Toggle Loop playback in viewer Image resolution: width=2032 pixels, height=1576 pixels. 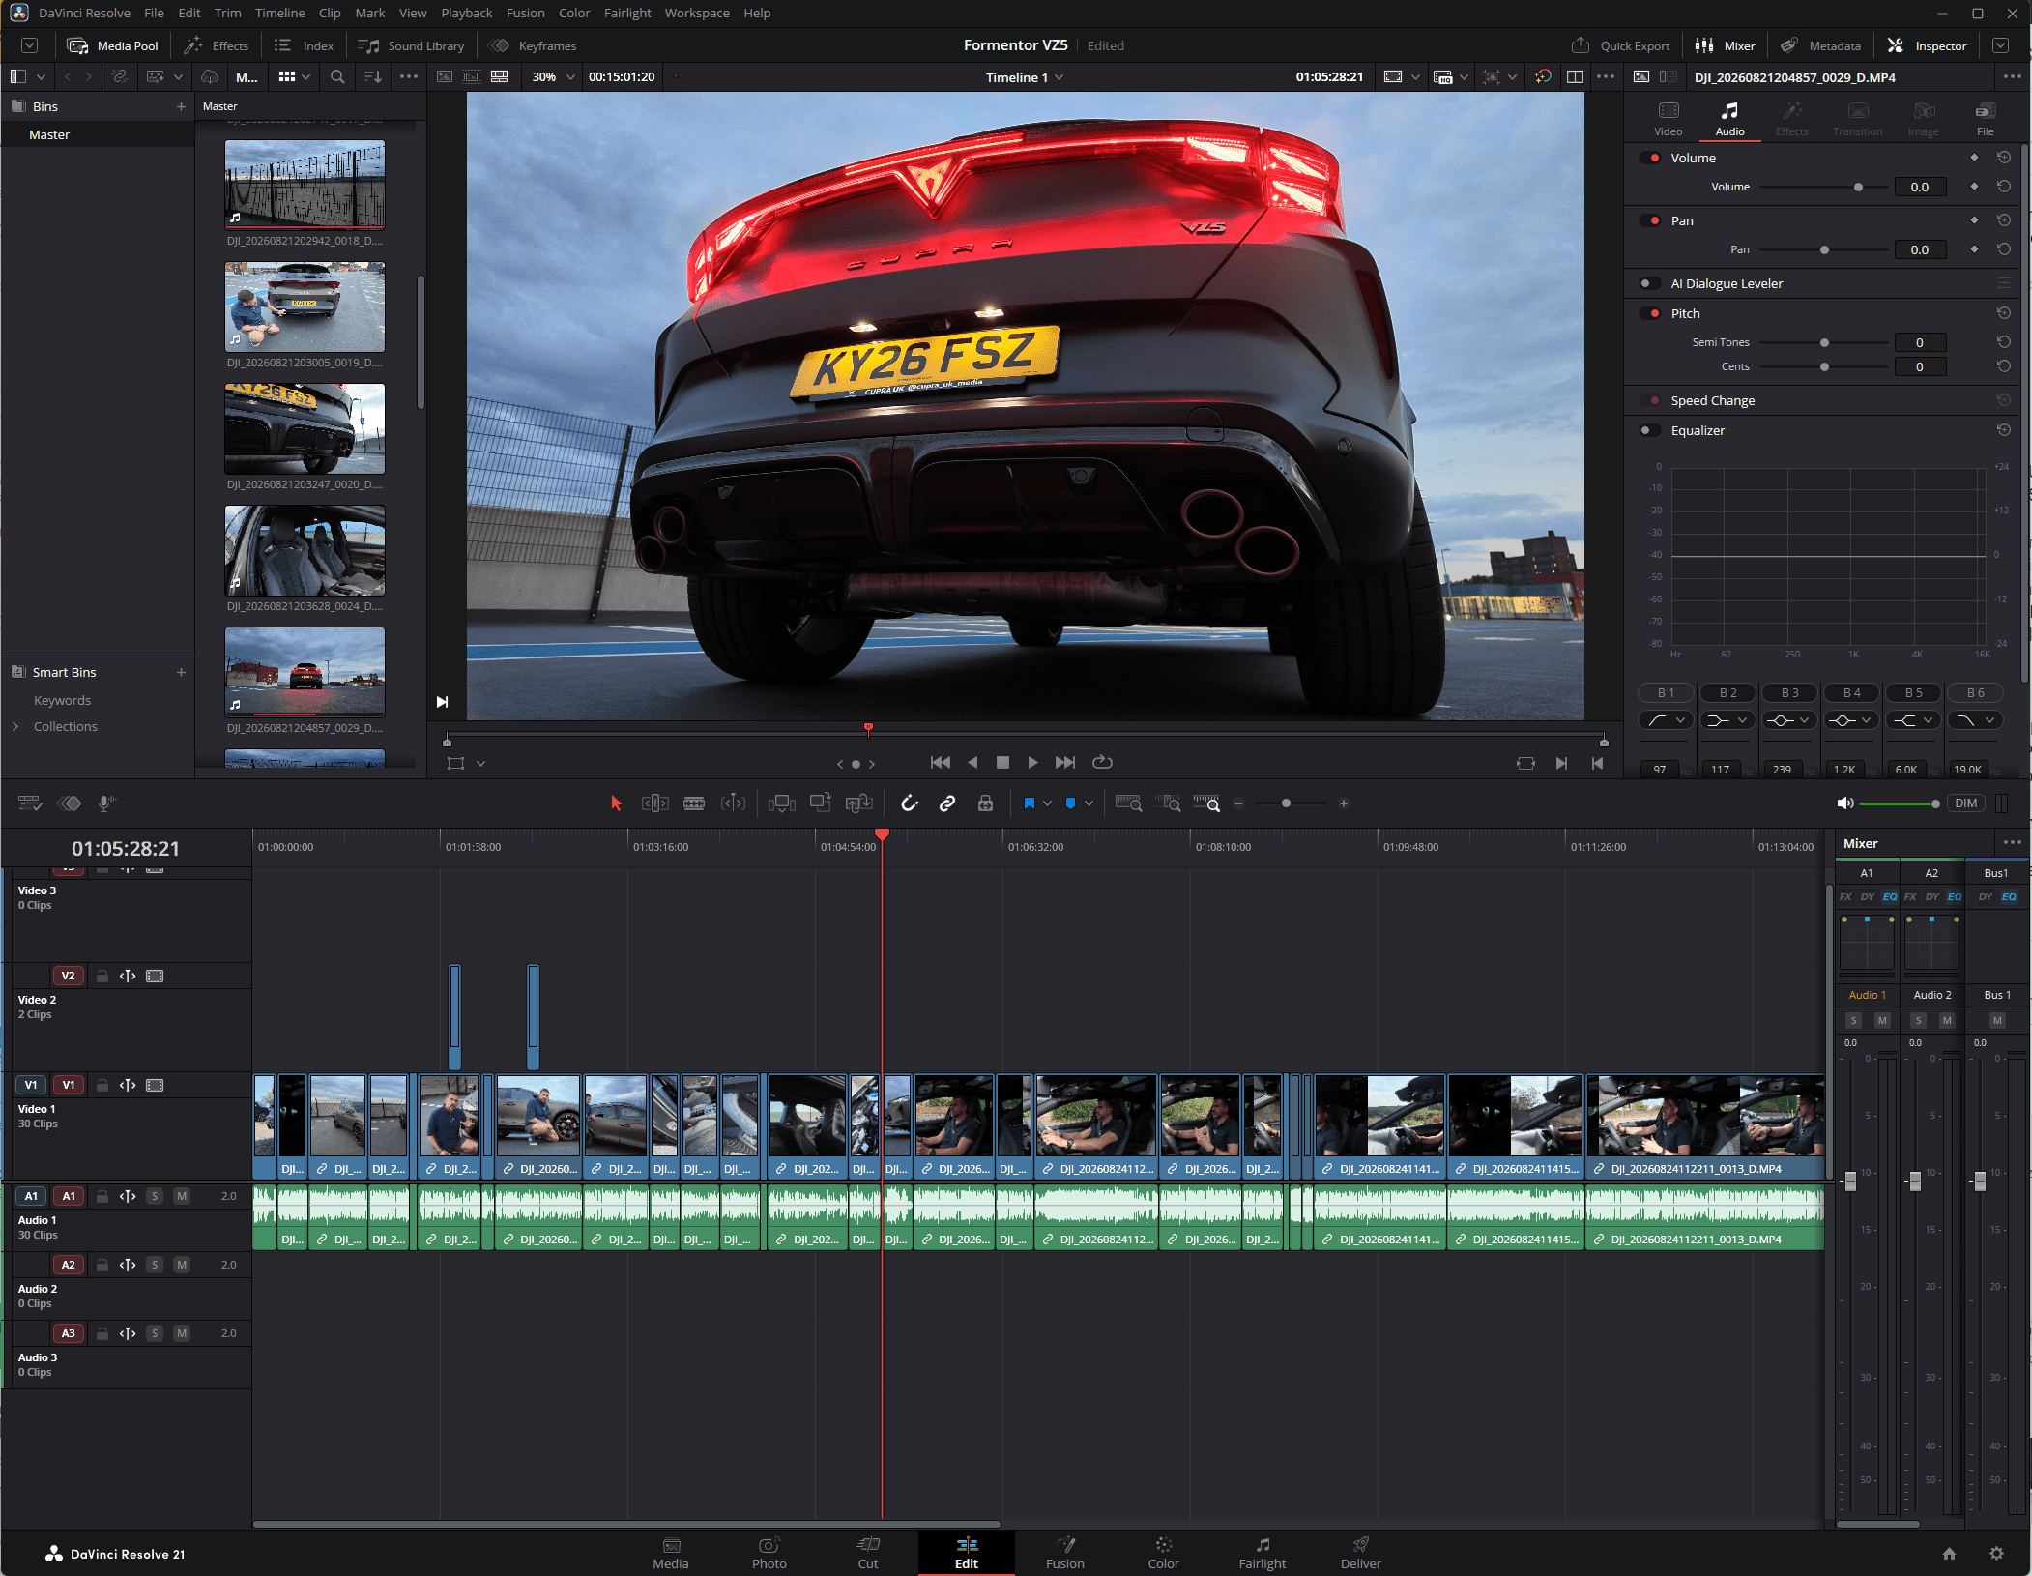click(1102, 763)
